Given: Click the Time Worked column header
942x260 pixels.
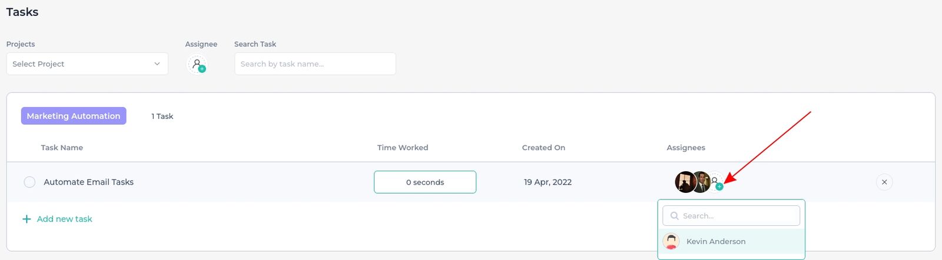Looking at the screenshot, I should coord(403,148).
